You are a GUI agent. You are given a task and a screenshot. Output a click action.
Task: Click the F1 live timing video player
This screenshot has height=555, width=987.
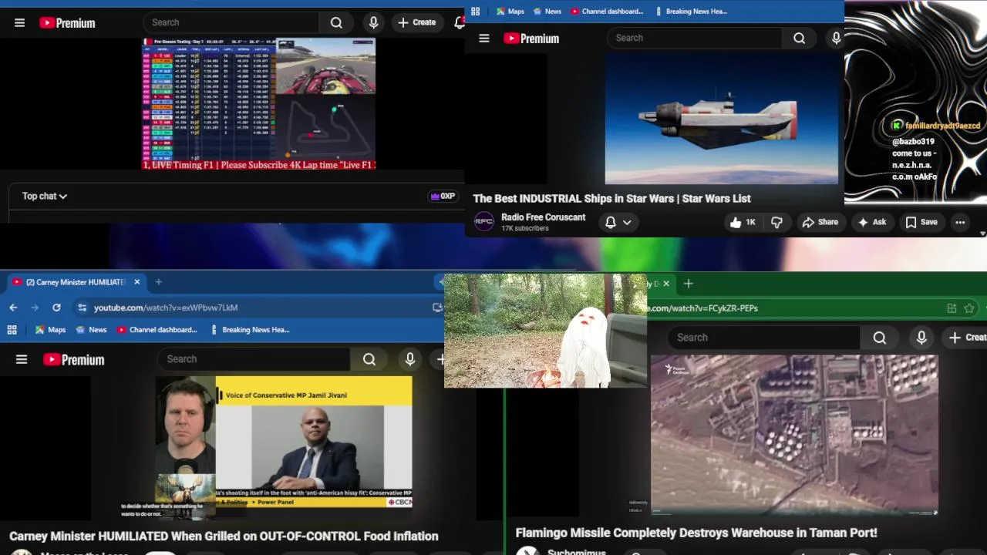coord(259,103)
